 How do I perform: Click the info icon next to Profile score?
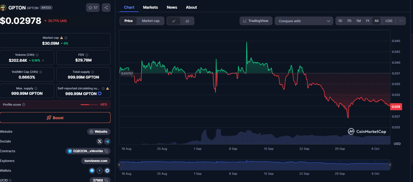[24, 105]
